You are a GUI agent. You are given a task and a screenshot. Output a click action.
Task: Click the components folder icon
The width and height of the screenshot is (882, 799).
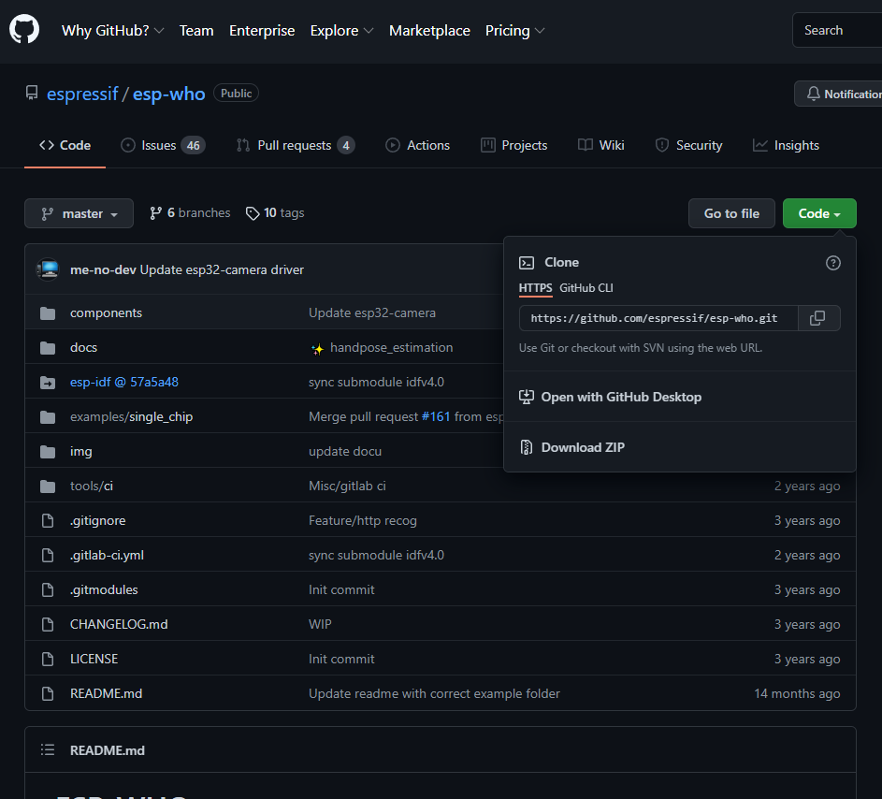pyautogui.click(x=48, y=313)
